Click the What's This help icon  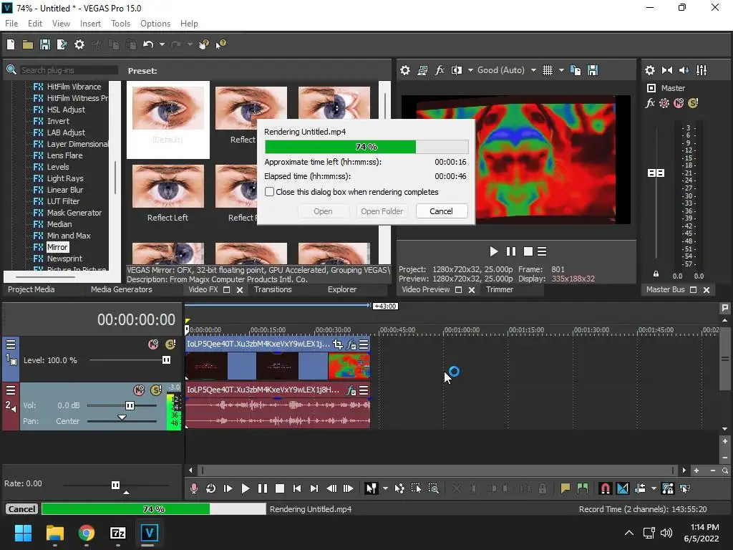(x=220, y=44)
